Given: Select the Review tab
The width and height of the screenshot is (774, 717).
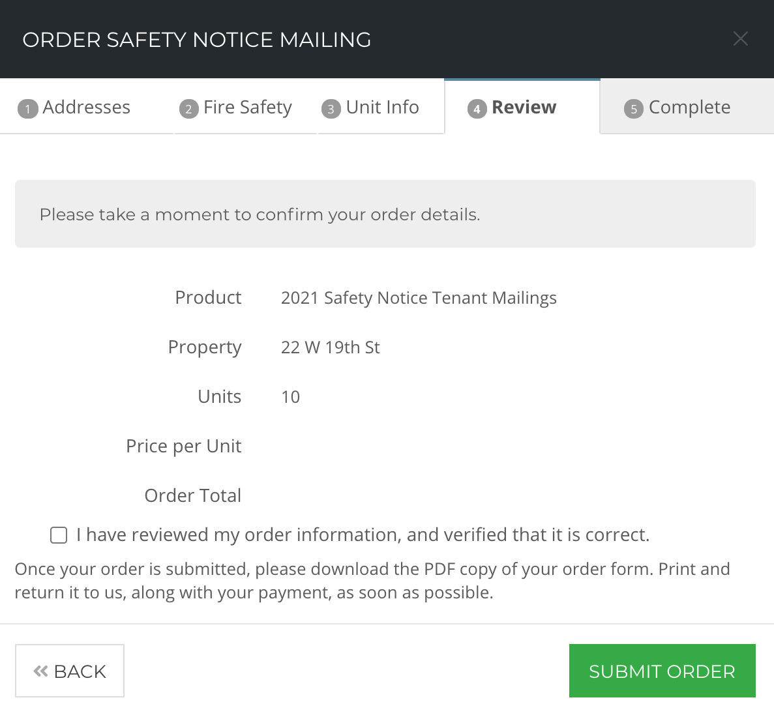Looking at the screenshot, I should pyautogui.click(x=522, y=107).
